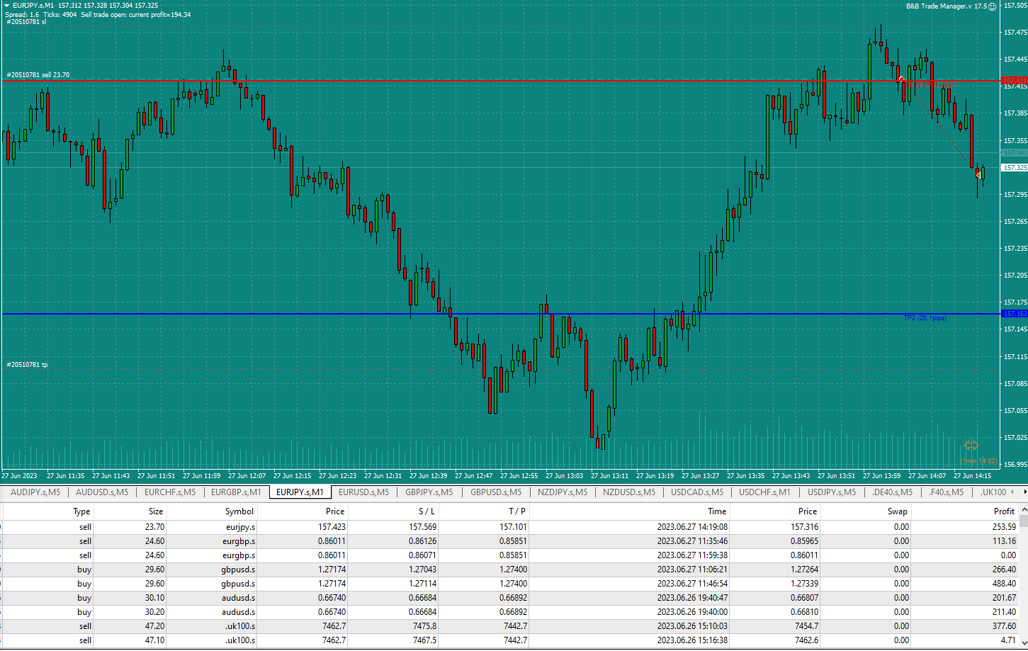Open the USDCAD.s,M5 chart tab
The width and height of the screenshot is (1028, 651).
tap(697, 492)
